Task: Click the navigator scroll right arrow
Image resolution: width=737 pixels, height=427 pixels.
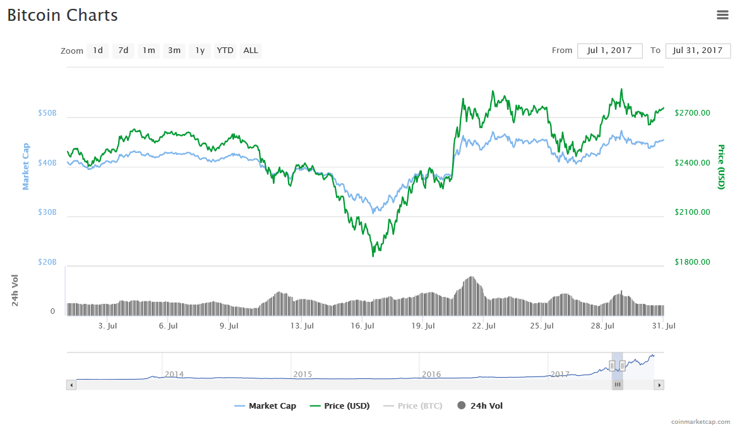Action: (x=659, y=385)
